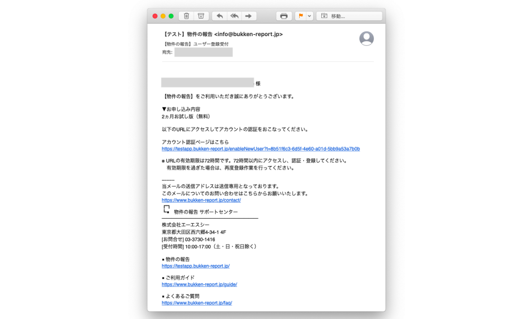514x319 pixels.
Task: Flag the message with orange flag
Action: click(301, 16)
